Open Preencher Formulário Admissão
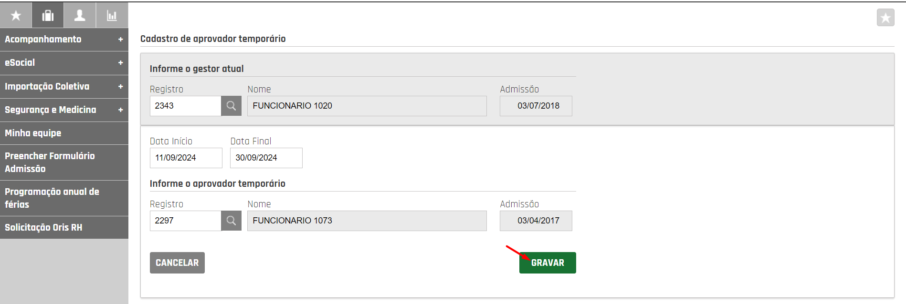The image size is (906, 304). click(x=50, y=162)
